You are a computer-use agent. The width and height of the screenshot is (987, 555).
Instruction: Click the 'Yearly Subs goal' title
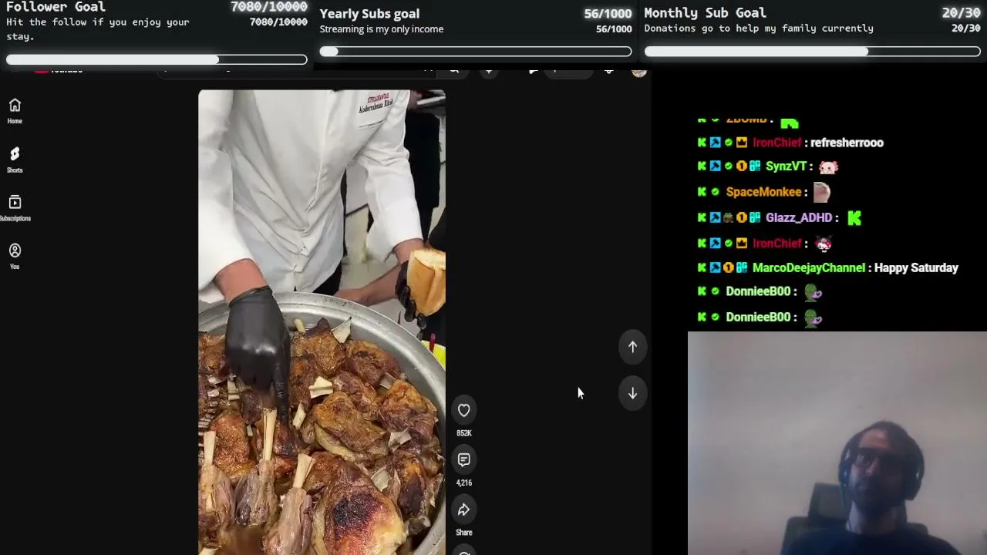click(369, 13)
